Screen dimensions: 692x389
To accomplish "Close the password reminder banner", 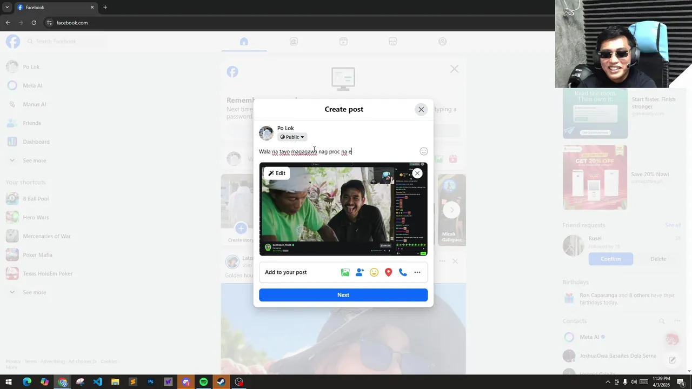I will click(x=454, y=69).
